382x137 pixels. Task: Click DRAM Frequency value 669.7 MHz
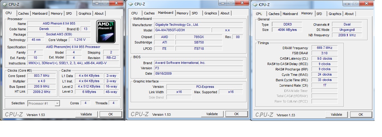pyautogui.click(x=325, y=48)
